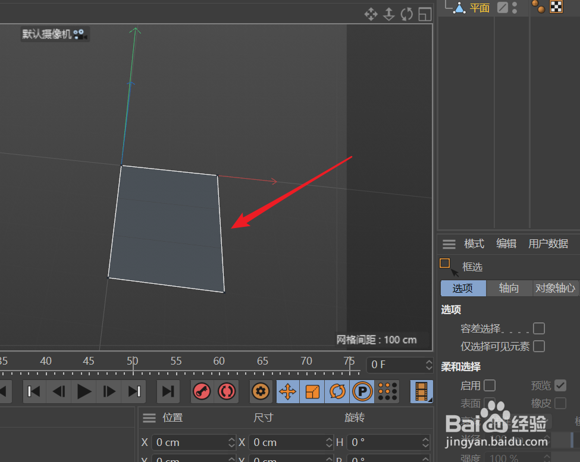Expand the X position value stepper
This screenshot has height=462, width=580.
(x=231, y=442)
